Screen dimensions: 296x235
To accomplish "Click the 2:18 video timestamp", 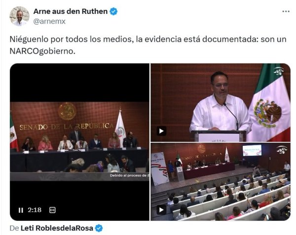I will tap(35, 210).
